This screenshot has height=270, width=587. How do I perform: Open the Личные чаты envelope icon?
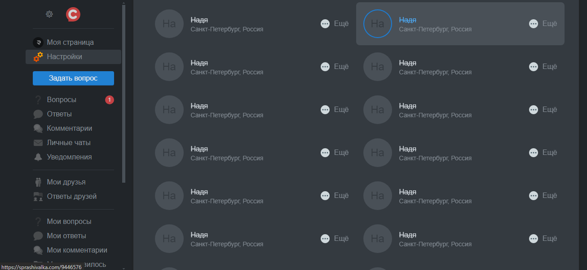coord(38,143)
